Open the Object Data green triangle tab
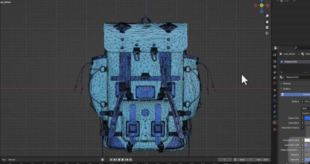 point(274,117)
